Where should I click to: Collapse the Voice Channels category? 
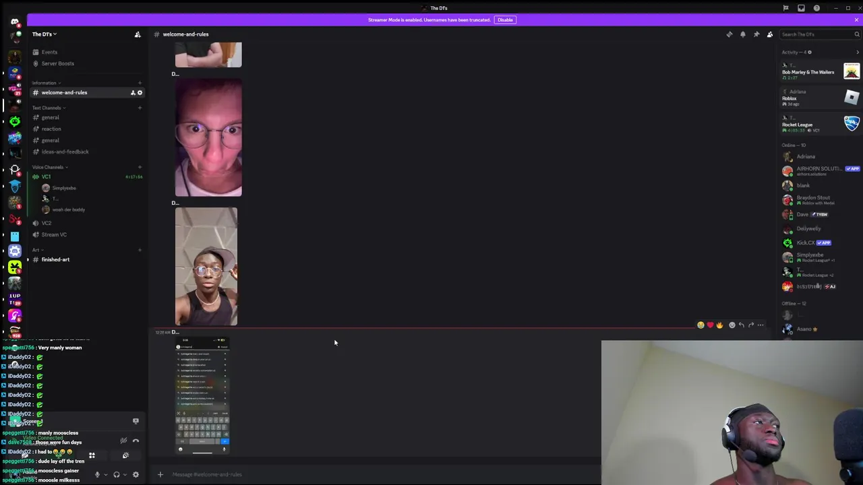pos(50,167)
